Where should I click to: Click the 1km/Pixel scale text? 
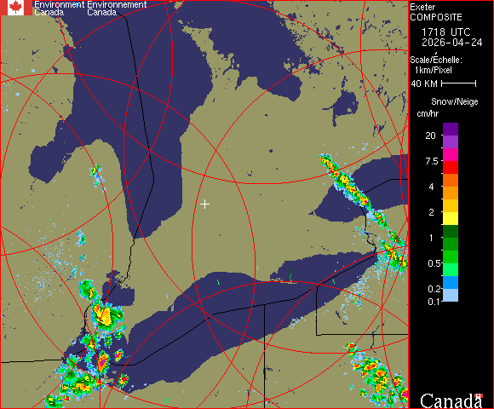[434, 70]
